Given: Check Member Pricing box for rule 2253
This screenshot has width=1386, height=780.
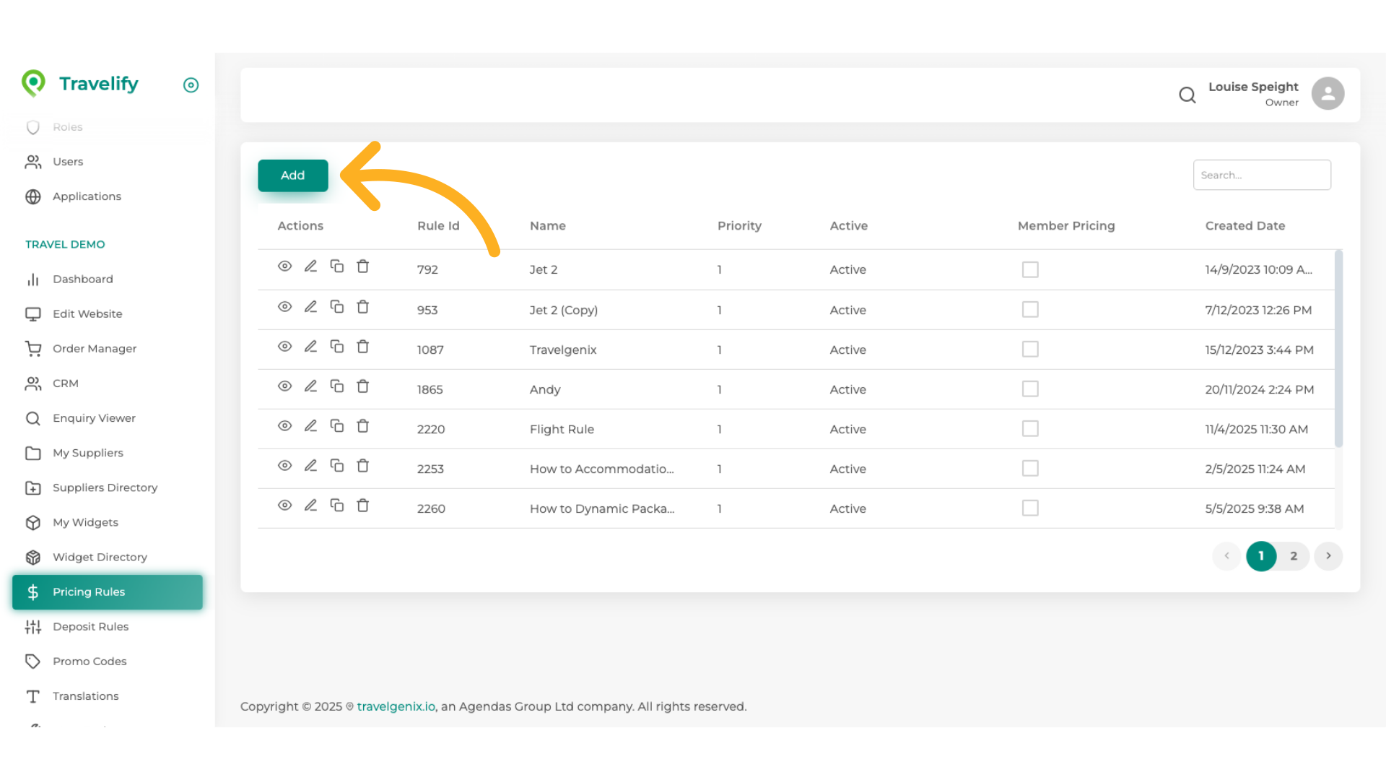Looking at the screenshot, I should pos(1030,469).
